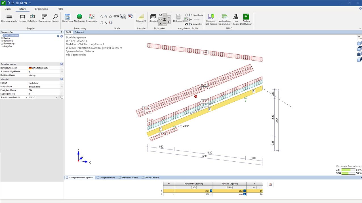
Task: Toggle the I-beam cross-section visibility icon
Action: [x=165, y=19]
